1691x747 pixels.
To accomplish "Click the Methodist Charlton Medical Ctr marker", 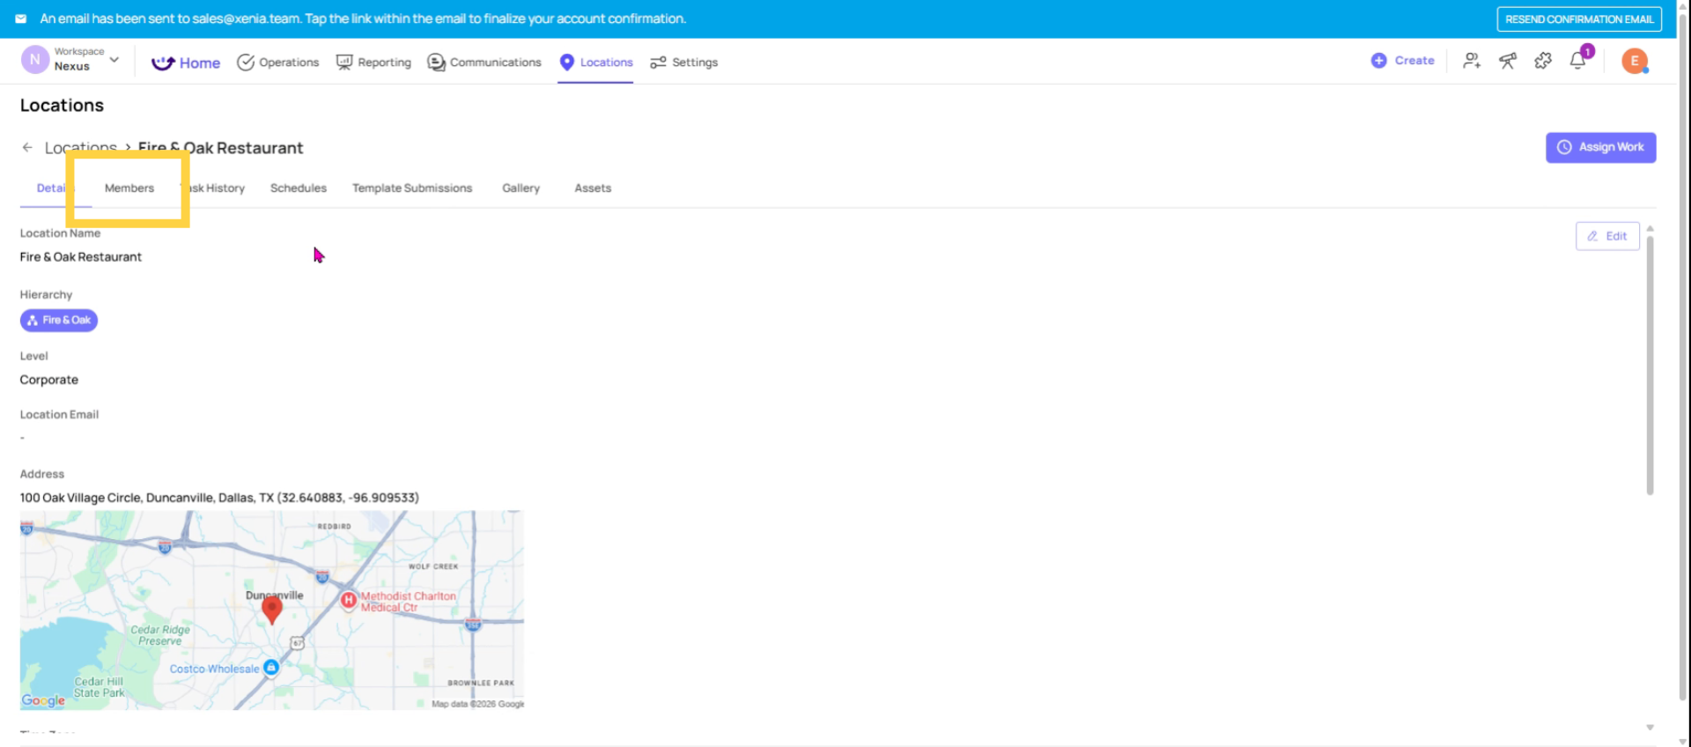I will 349,600.
